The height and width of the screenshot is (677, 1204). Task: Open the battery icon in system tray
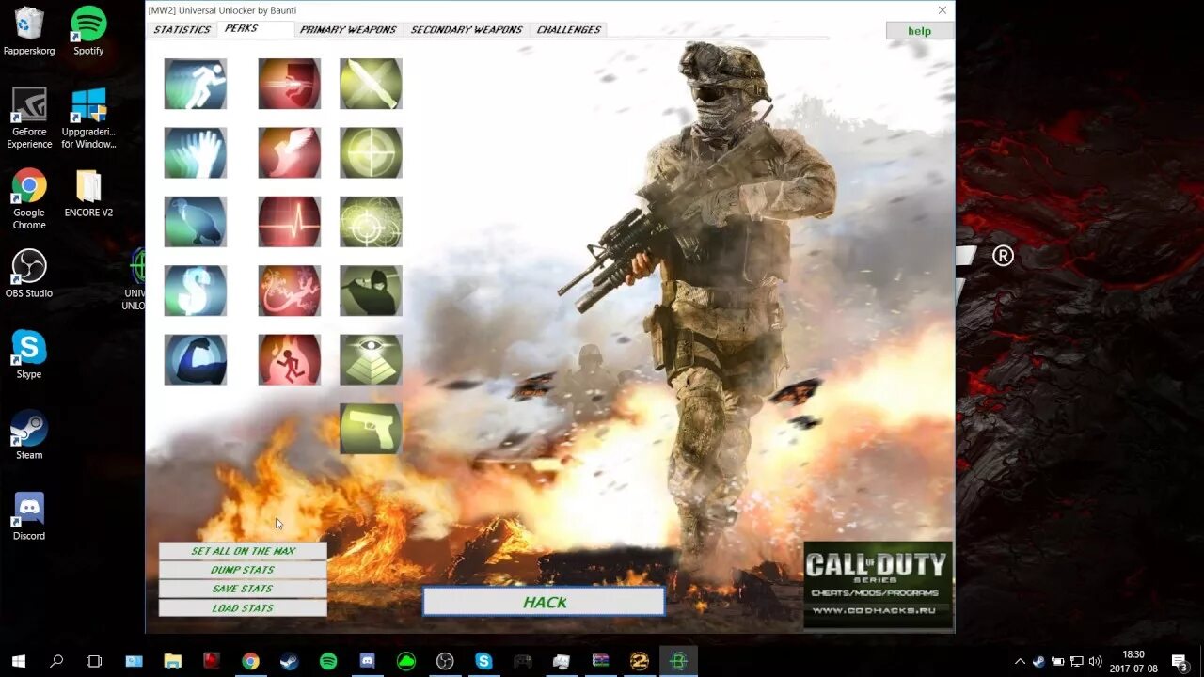tap(1058, 661)
